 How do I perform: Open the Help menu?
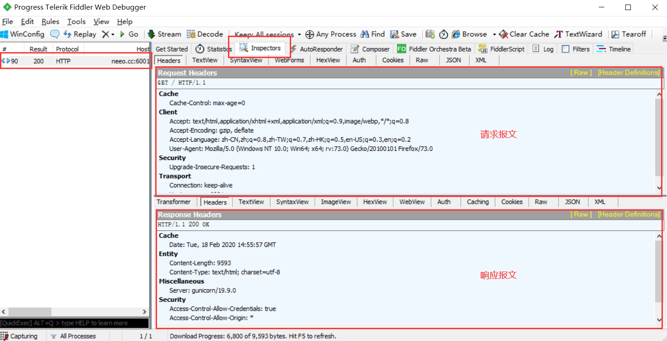click(125, 21)
